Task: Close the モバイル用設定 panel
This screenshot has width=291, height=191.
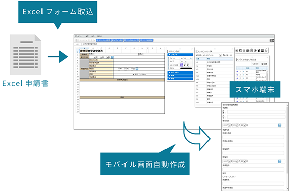Action: pos(268,57)
